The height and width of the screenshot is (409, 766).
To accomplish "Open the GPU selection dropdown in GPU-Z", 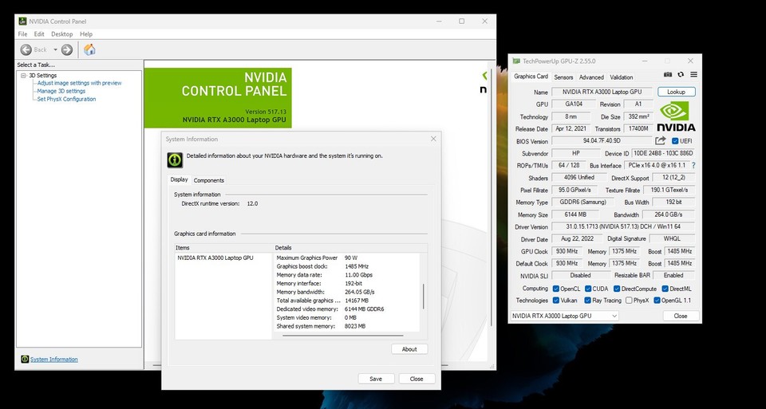I will click(x=563, y=316).
